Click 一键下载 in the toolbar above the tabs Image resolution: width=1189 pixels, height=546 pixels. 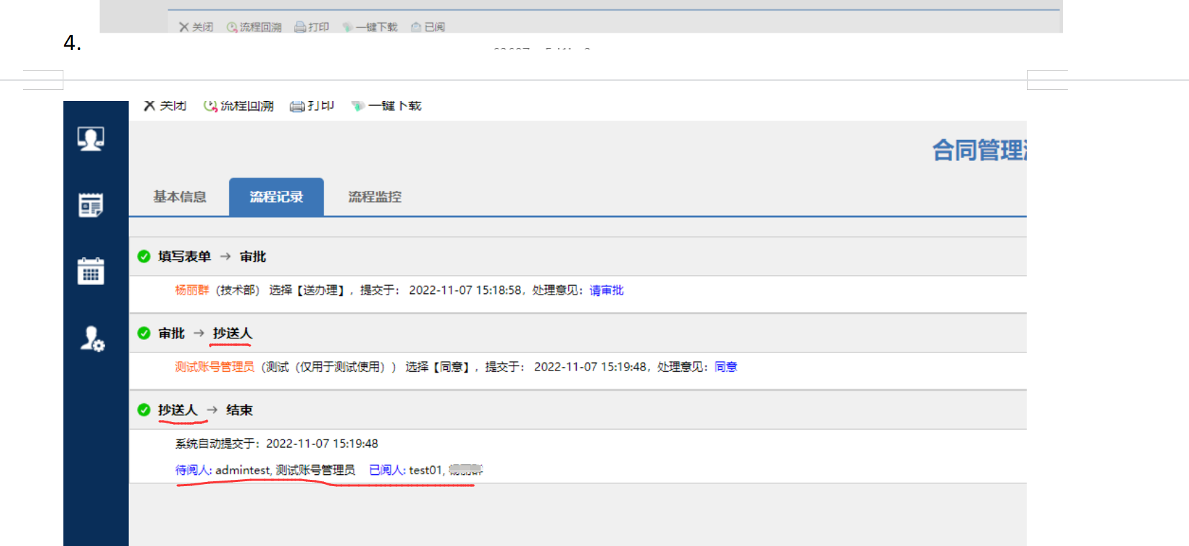(x=387, y=106)
